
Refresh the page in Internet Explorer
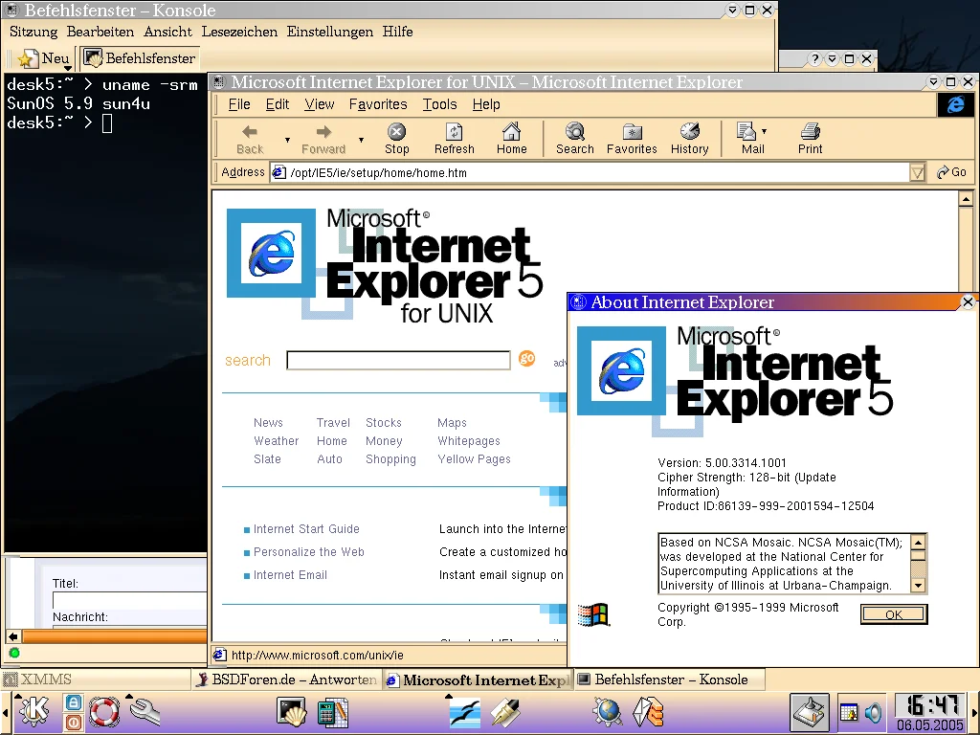(454, 138)
